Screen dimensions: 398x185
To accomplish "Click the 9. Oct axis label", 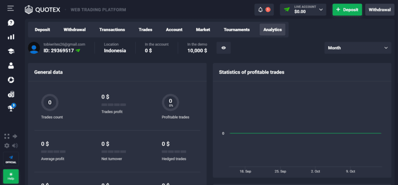I will click(x=350, y=172).
